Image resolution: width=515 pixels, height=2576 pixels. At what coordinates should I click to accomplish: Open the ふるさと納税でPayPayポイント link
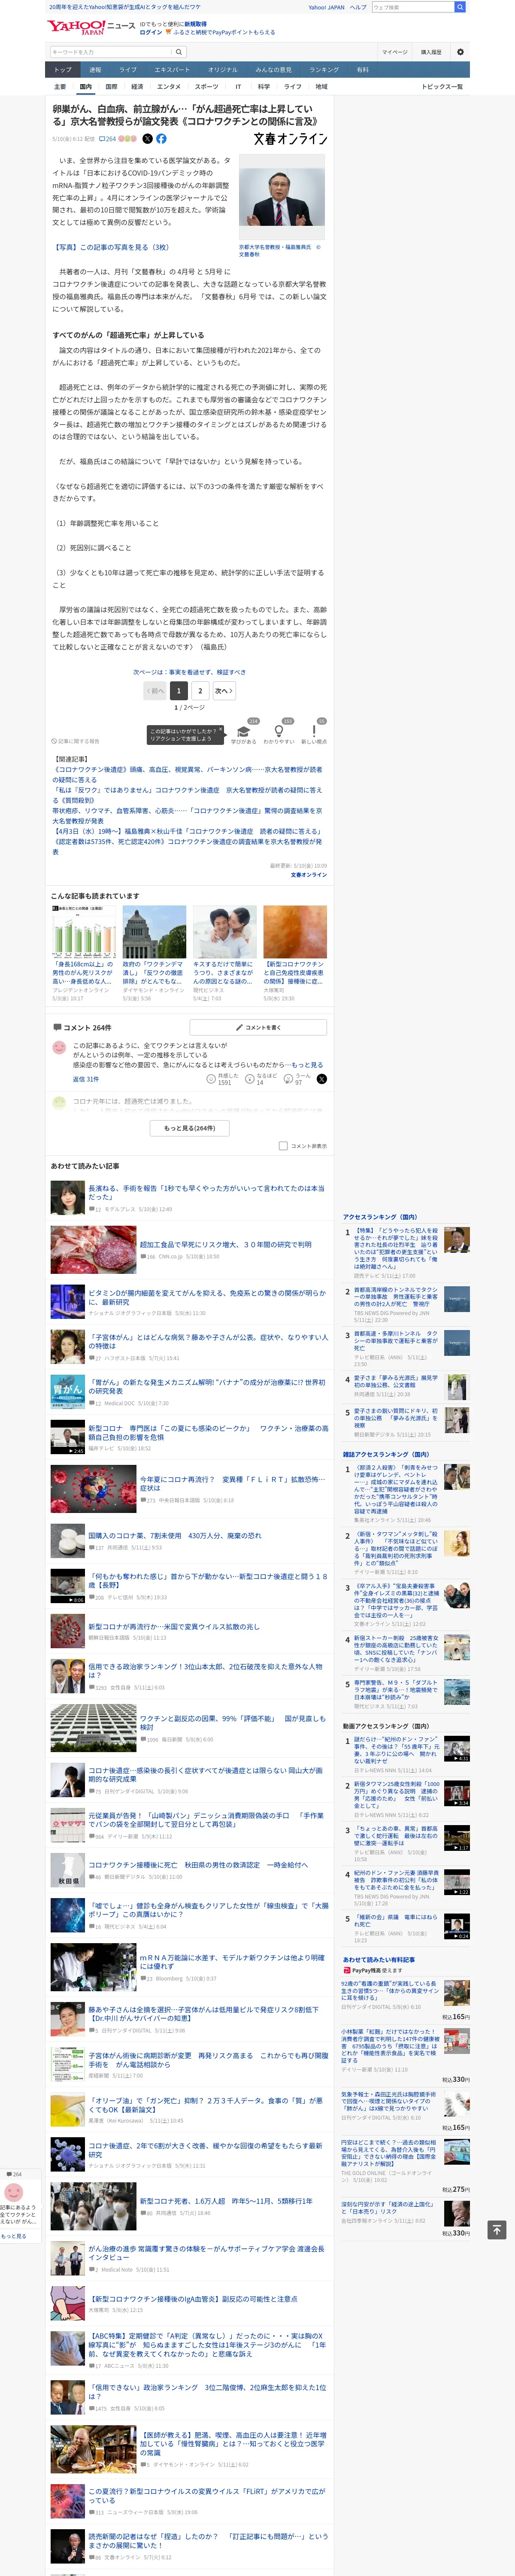coord(225,32)
